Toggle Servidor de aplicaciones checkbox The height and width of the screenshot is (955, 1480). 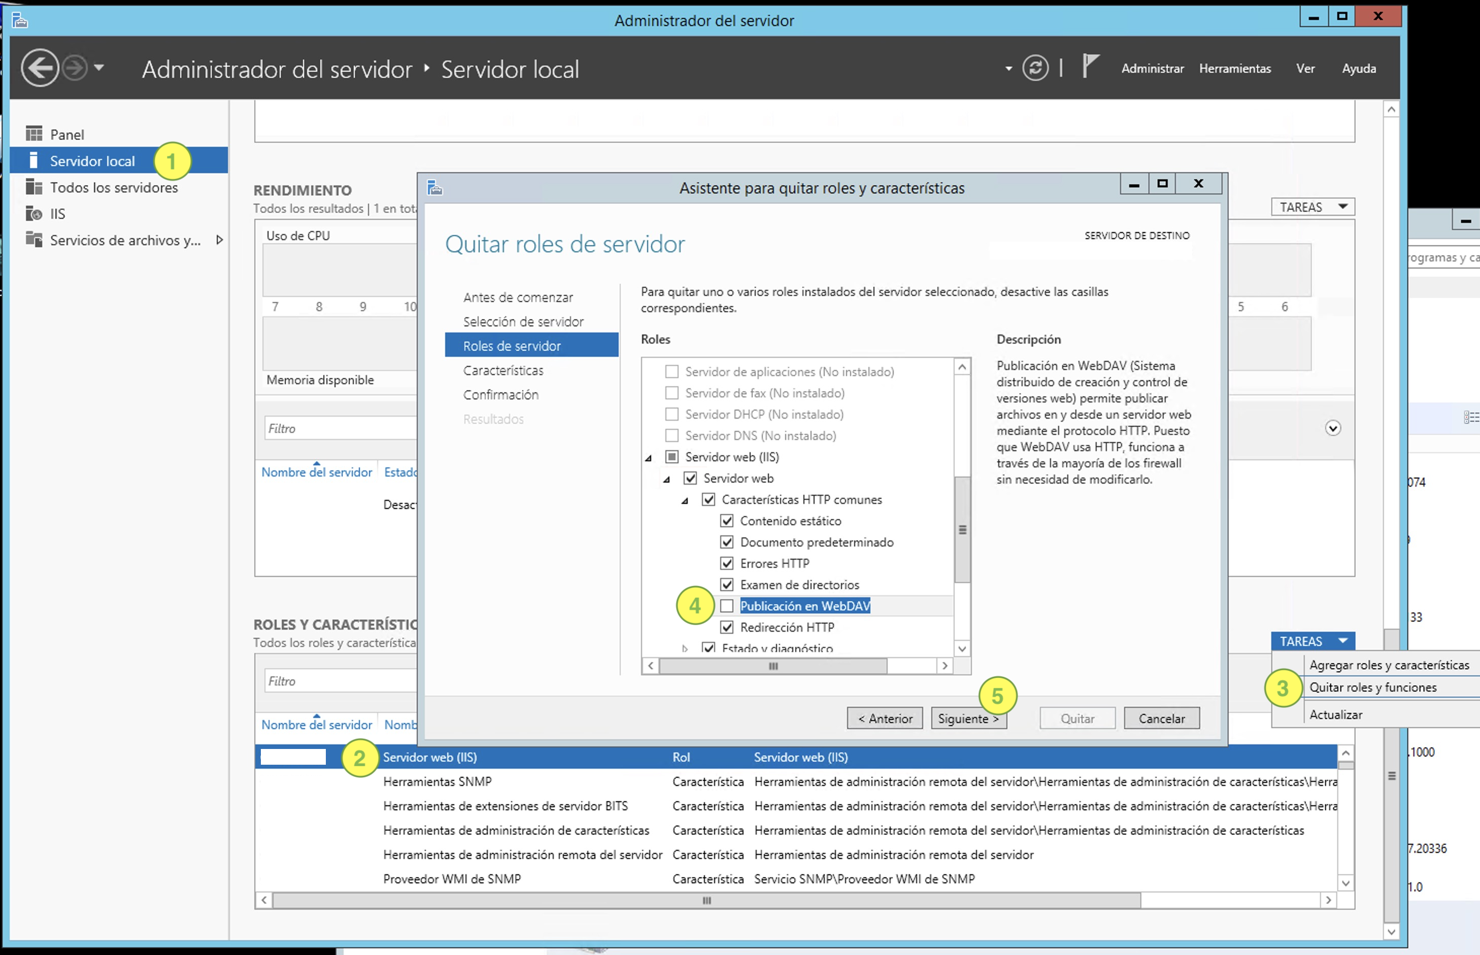click(x=672, y=371)
